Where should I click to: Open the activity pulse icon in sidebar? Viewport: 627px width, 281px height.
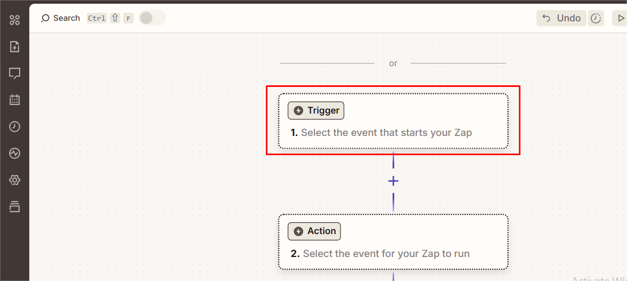coord(14,154)
